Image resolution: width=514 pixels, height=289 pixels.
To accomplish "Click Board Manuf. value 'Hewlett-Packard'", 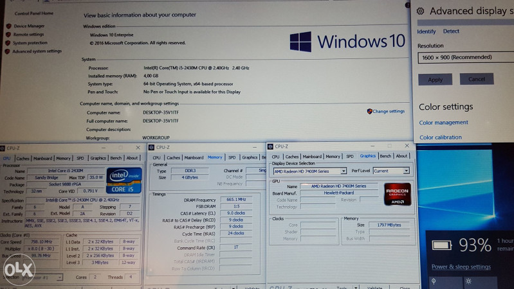I will point(338,193).
